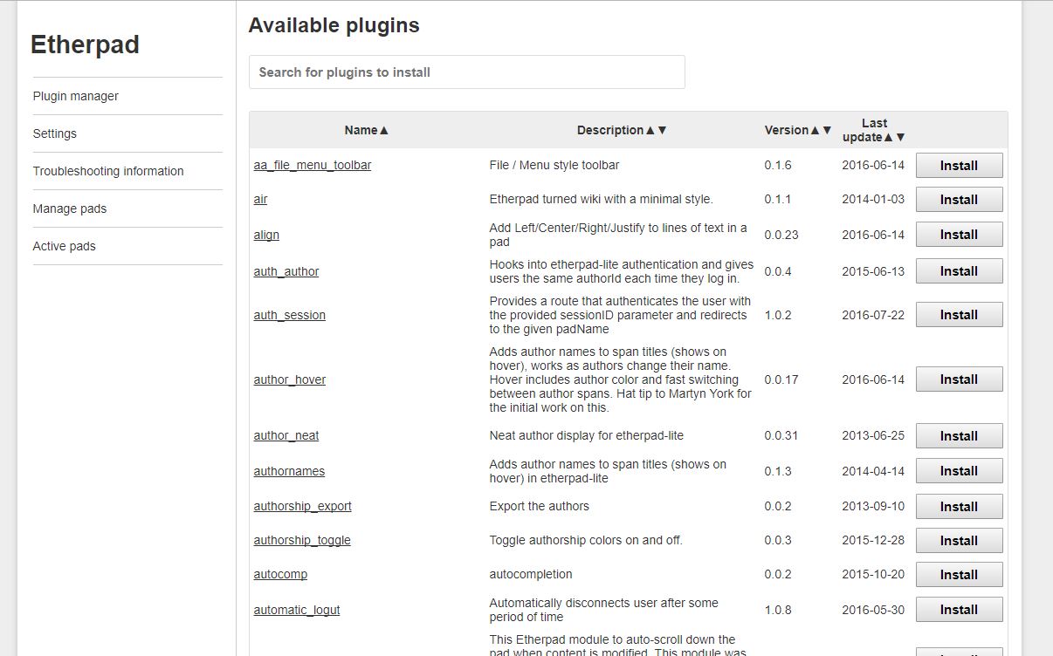Install the air plugin
Image resolution: width=1053 pixels, height=656 pixels.
[958, 200]
